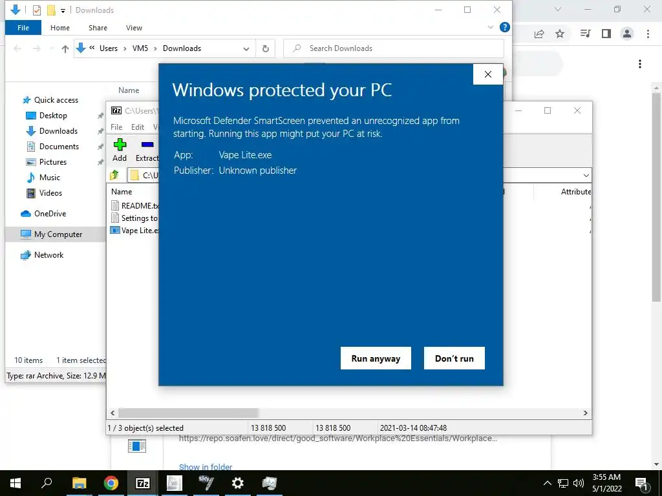
Task: Click Run anyway in SmartScreen dialog
Action: click(376, 358)
